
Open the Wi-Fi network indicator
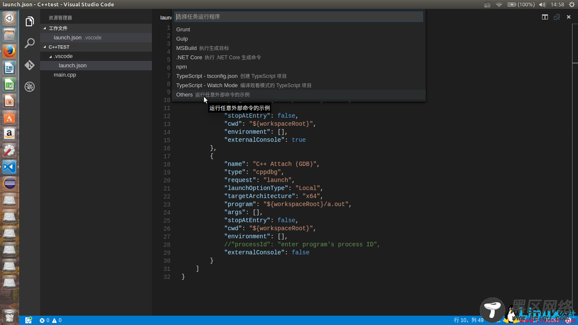click(499, 5)
